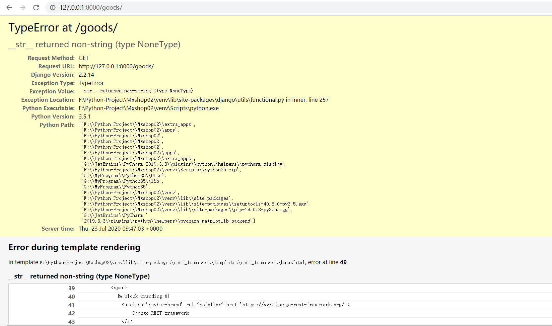
Task: Click the "block branding" code on line 40
Action: tap(143, 296)
